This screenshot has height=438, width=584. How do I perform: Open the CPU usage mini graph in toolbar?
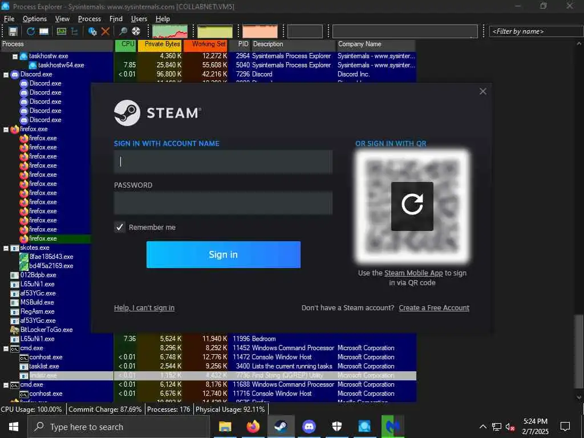coord(170,31)
